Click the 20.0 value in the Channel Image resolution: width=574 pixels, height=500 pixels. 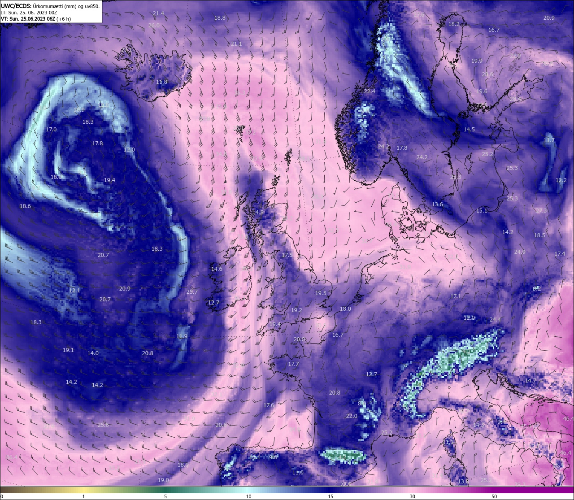pos(300,339)
